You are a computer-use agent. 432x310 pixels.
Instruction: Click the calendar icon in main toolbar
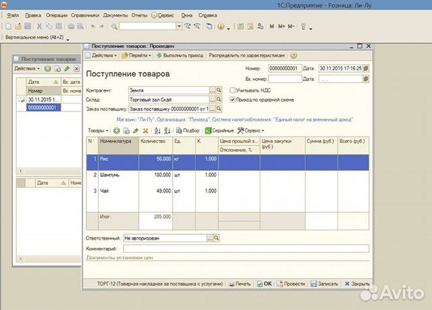250,26
